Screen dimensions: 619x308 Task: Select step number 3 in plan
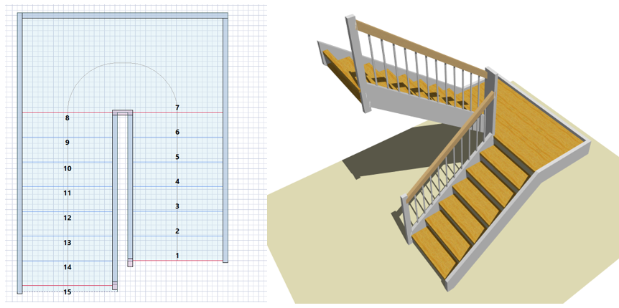(177, 206)
